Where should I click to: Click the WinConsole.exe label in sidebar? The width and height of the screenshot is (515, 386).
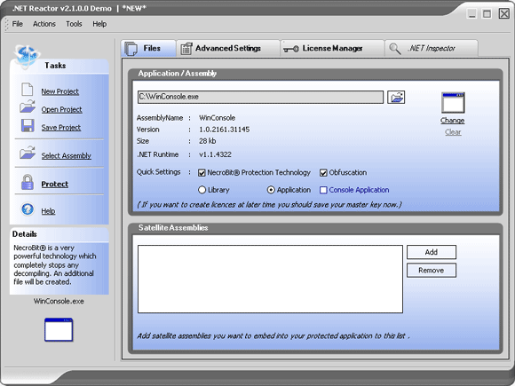[x=59, y=302]
